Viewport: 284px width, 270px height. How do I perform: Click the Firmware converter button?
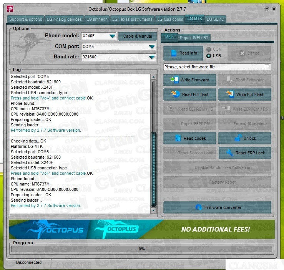(x=217, y=207)
